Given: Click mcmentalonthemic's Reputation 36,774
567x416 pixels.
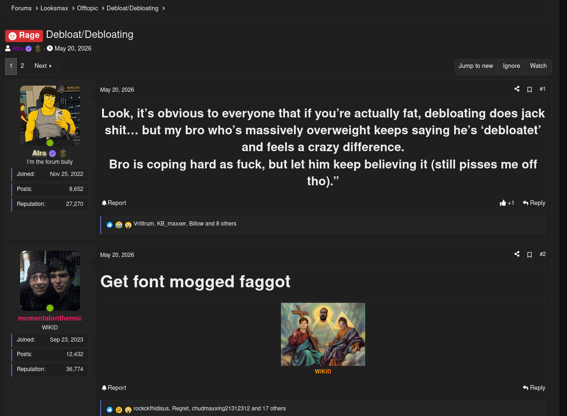Looking at the screenshot, I should (x=75, y=370).
